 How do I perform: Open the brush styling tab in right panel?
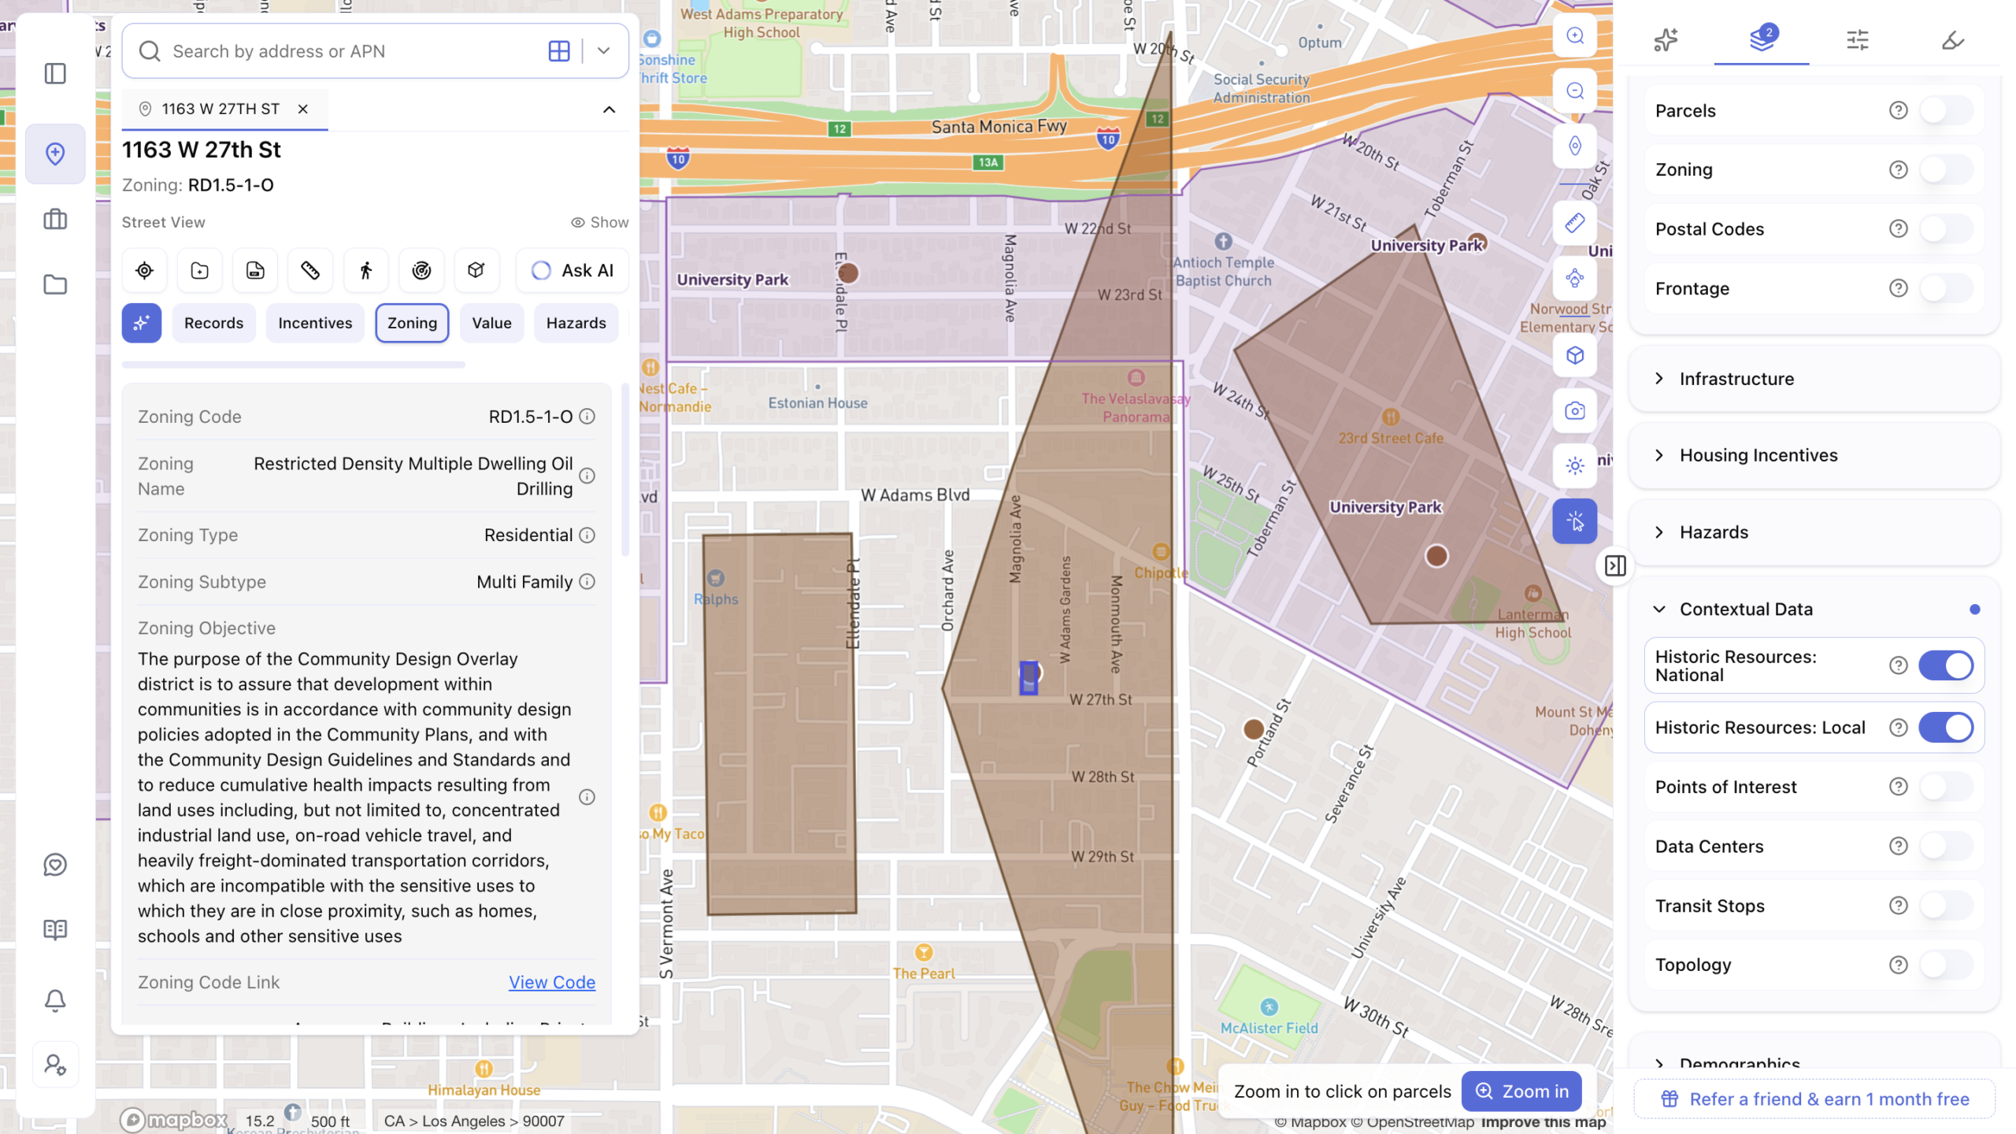(x=1953, y=39)
